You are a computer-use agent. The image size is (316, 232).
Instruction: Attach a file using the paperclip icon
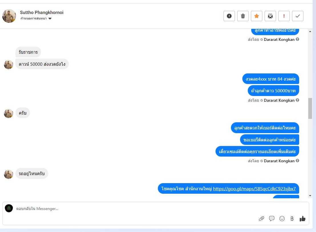(x=261, y=219)
